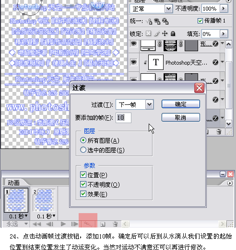The width and height of the screenshot is (236, 250).
Task: Select the first frame rewind button
Action: point(36,224)
